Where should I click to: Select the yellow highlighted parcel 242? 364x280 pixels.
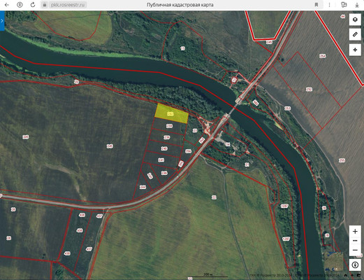[171, 113]
